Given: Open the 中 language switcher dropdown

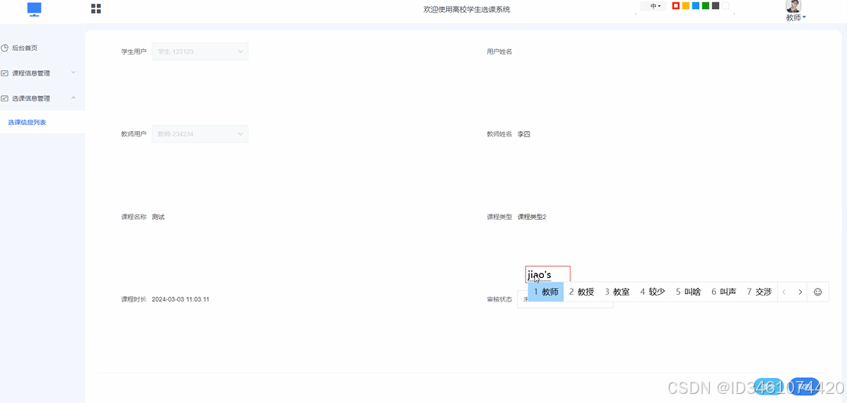Looking at the screenshot, I should tap(654, 6).
